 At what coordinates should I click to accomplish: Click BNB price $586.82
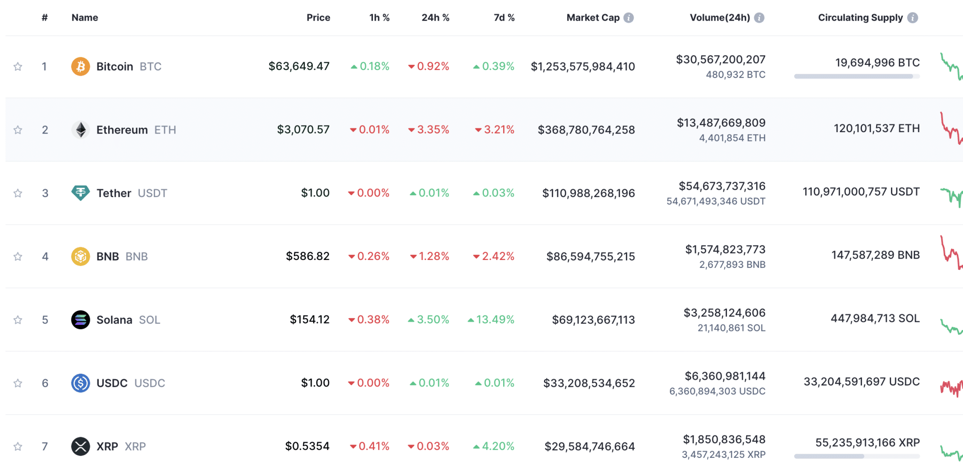point(308,256)
